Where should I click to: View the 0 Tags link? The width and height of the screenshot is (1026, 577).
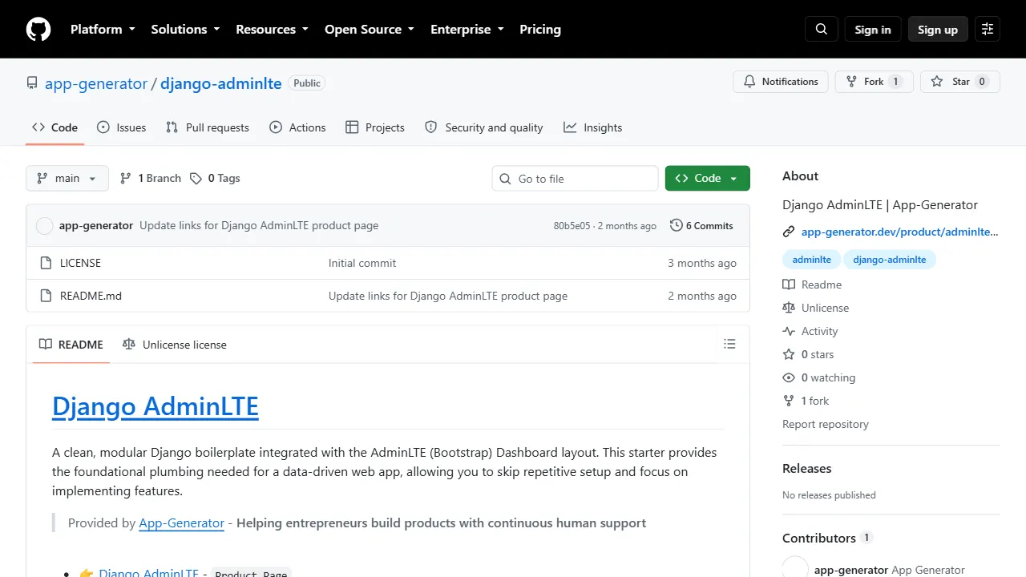click(x=215, y=178)
